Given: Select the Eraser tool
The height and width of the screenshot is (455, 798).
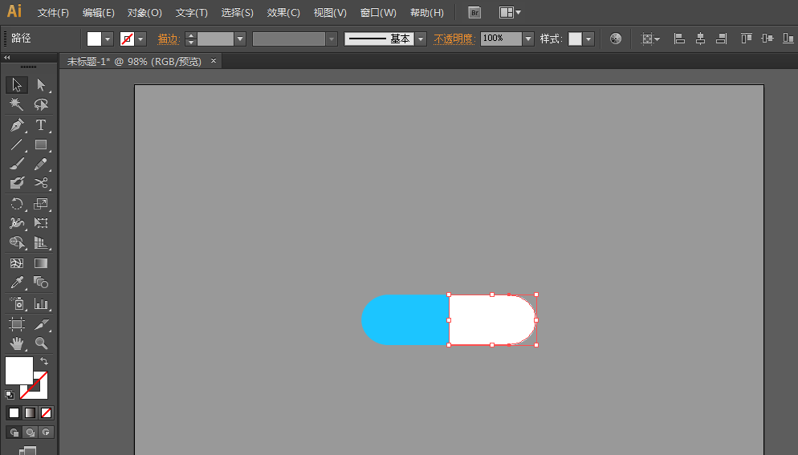Looking at the screenshot, I should (17, 183).
